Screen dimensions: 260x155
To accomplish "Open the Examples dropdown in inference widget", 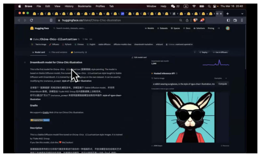I will point(221,78).
